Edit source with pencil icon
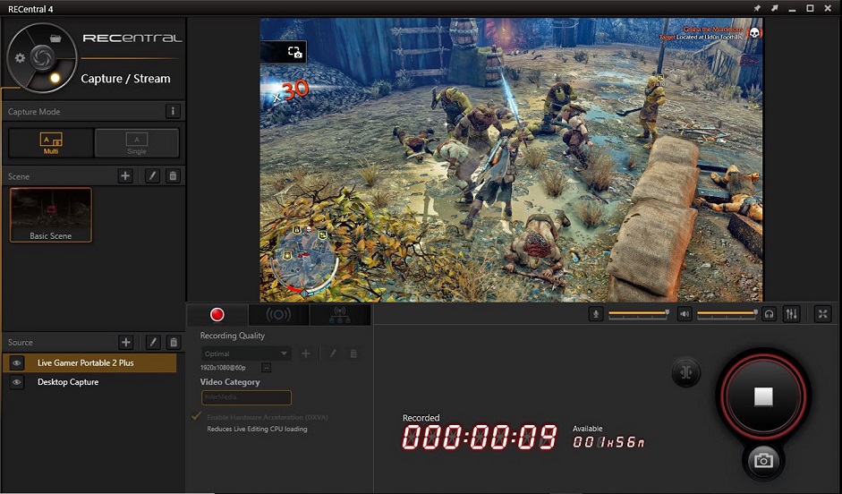Image resolution: width=842 pixels, height=494 pixels. tap(153, 342)
